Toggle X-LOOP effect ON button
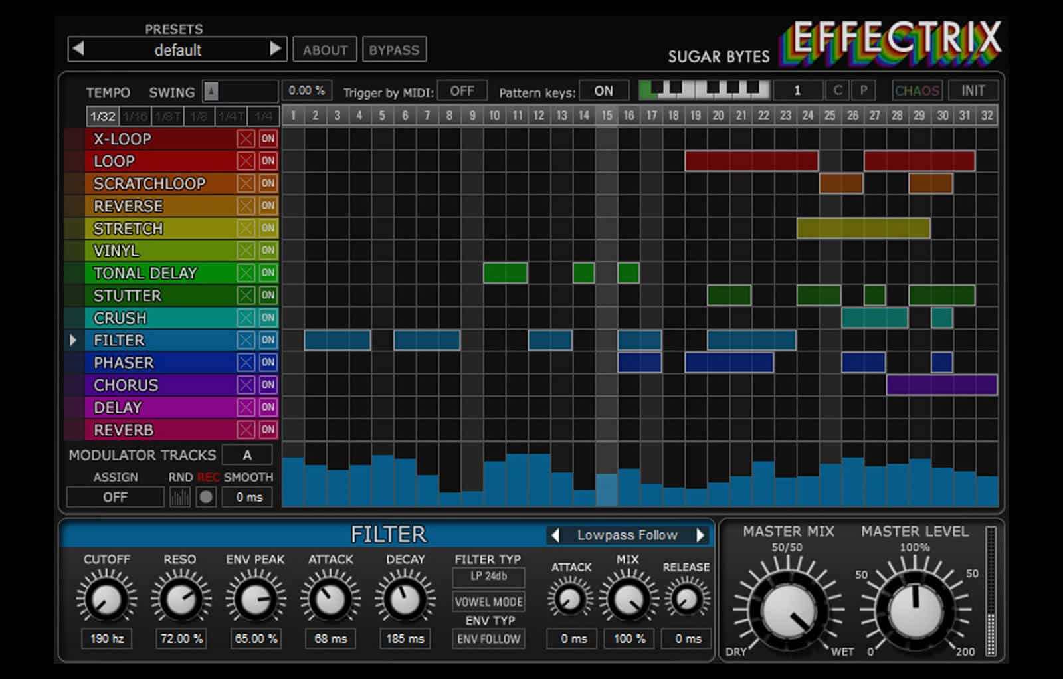Image resolution: width=1063 pixels, height=679 pixels. click(x=268, y=139)
